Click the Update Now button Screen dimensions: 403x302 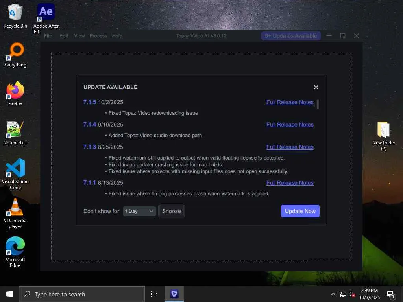(300, 211)
